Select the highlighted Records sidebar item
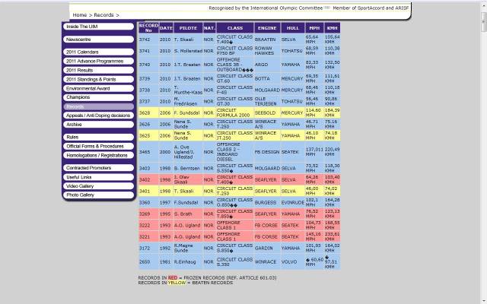The width and height of the screenshot is (487, 304). pos(98,106)
